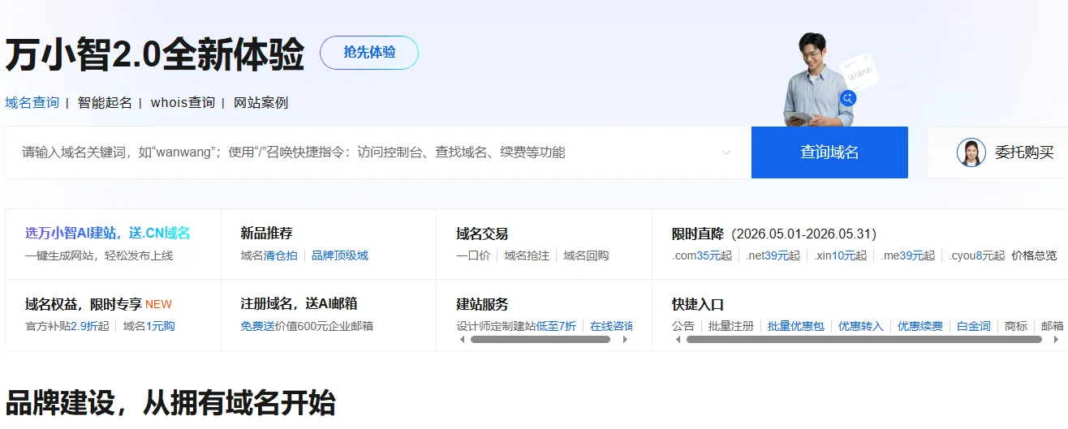Click 官方补贴2.9折起 link
Viewport: 1068px width, 429px height.
tap(67, 326)
